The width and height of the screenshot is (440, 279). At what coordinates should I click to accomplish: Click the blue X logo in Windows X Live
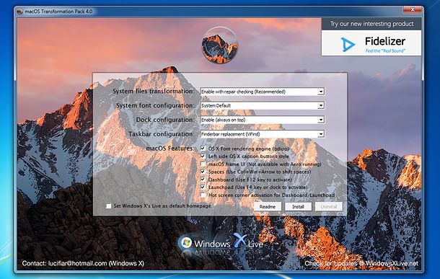(x=240, y=241)
